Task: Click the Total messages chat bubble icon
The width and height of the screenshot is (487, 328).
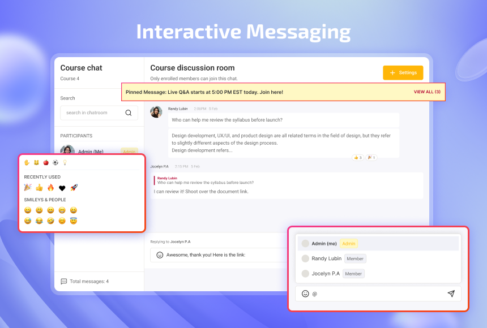Action: point(63,282)
